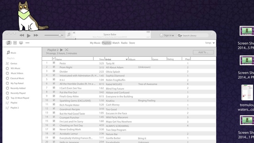Screen dimensions: 254x143
Task: Select Playlist 2 in the sidebar
Action: pyautogui.click(x=12, y=108)
